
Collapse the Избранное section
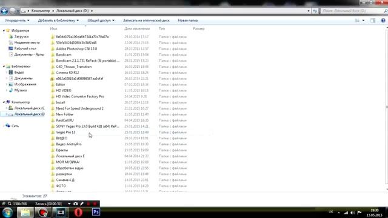coord(4,31)
